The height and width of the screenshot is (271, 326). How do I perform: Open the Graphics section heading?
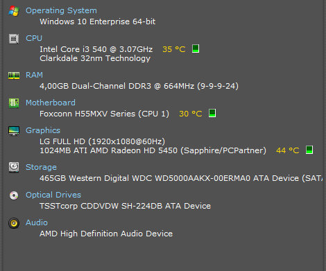(43, 130)
